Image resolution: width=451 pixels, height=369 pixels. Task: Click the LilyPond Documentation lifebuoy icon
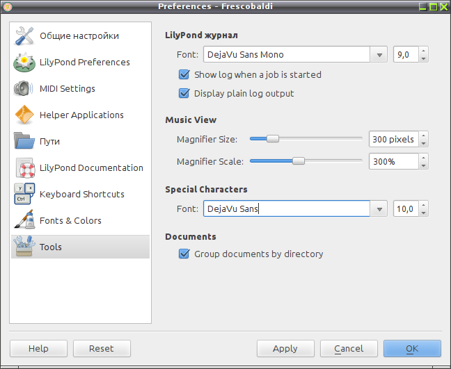[25, 168]
